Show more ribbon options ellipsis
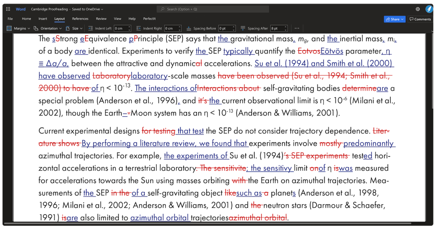 coord(297,28)
